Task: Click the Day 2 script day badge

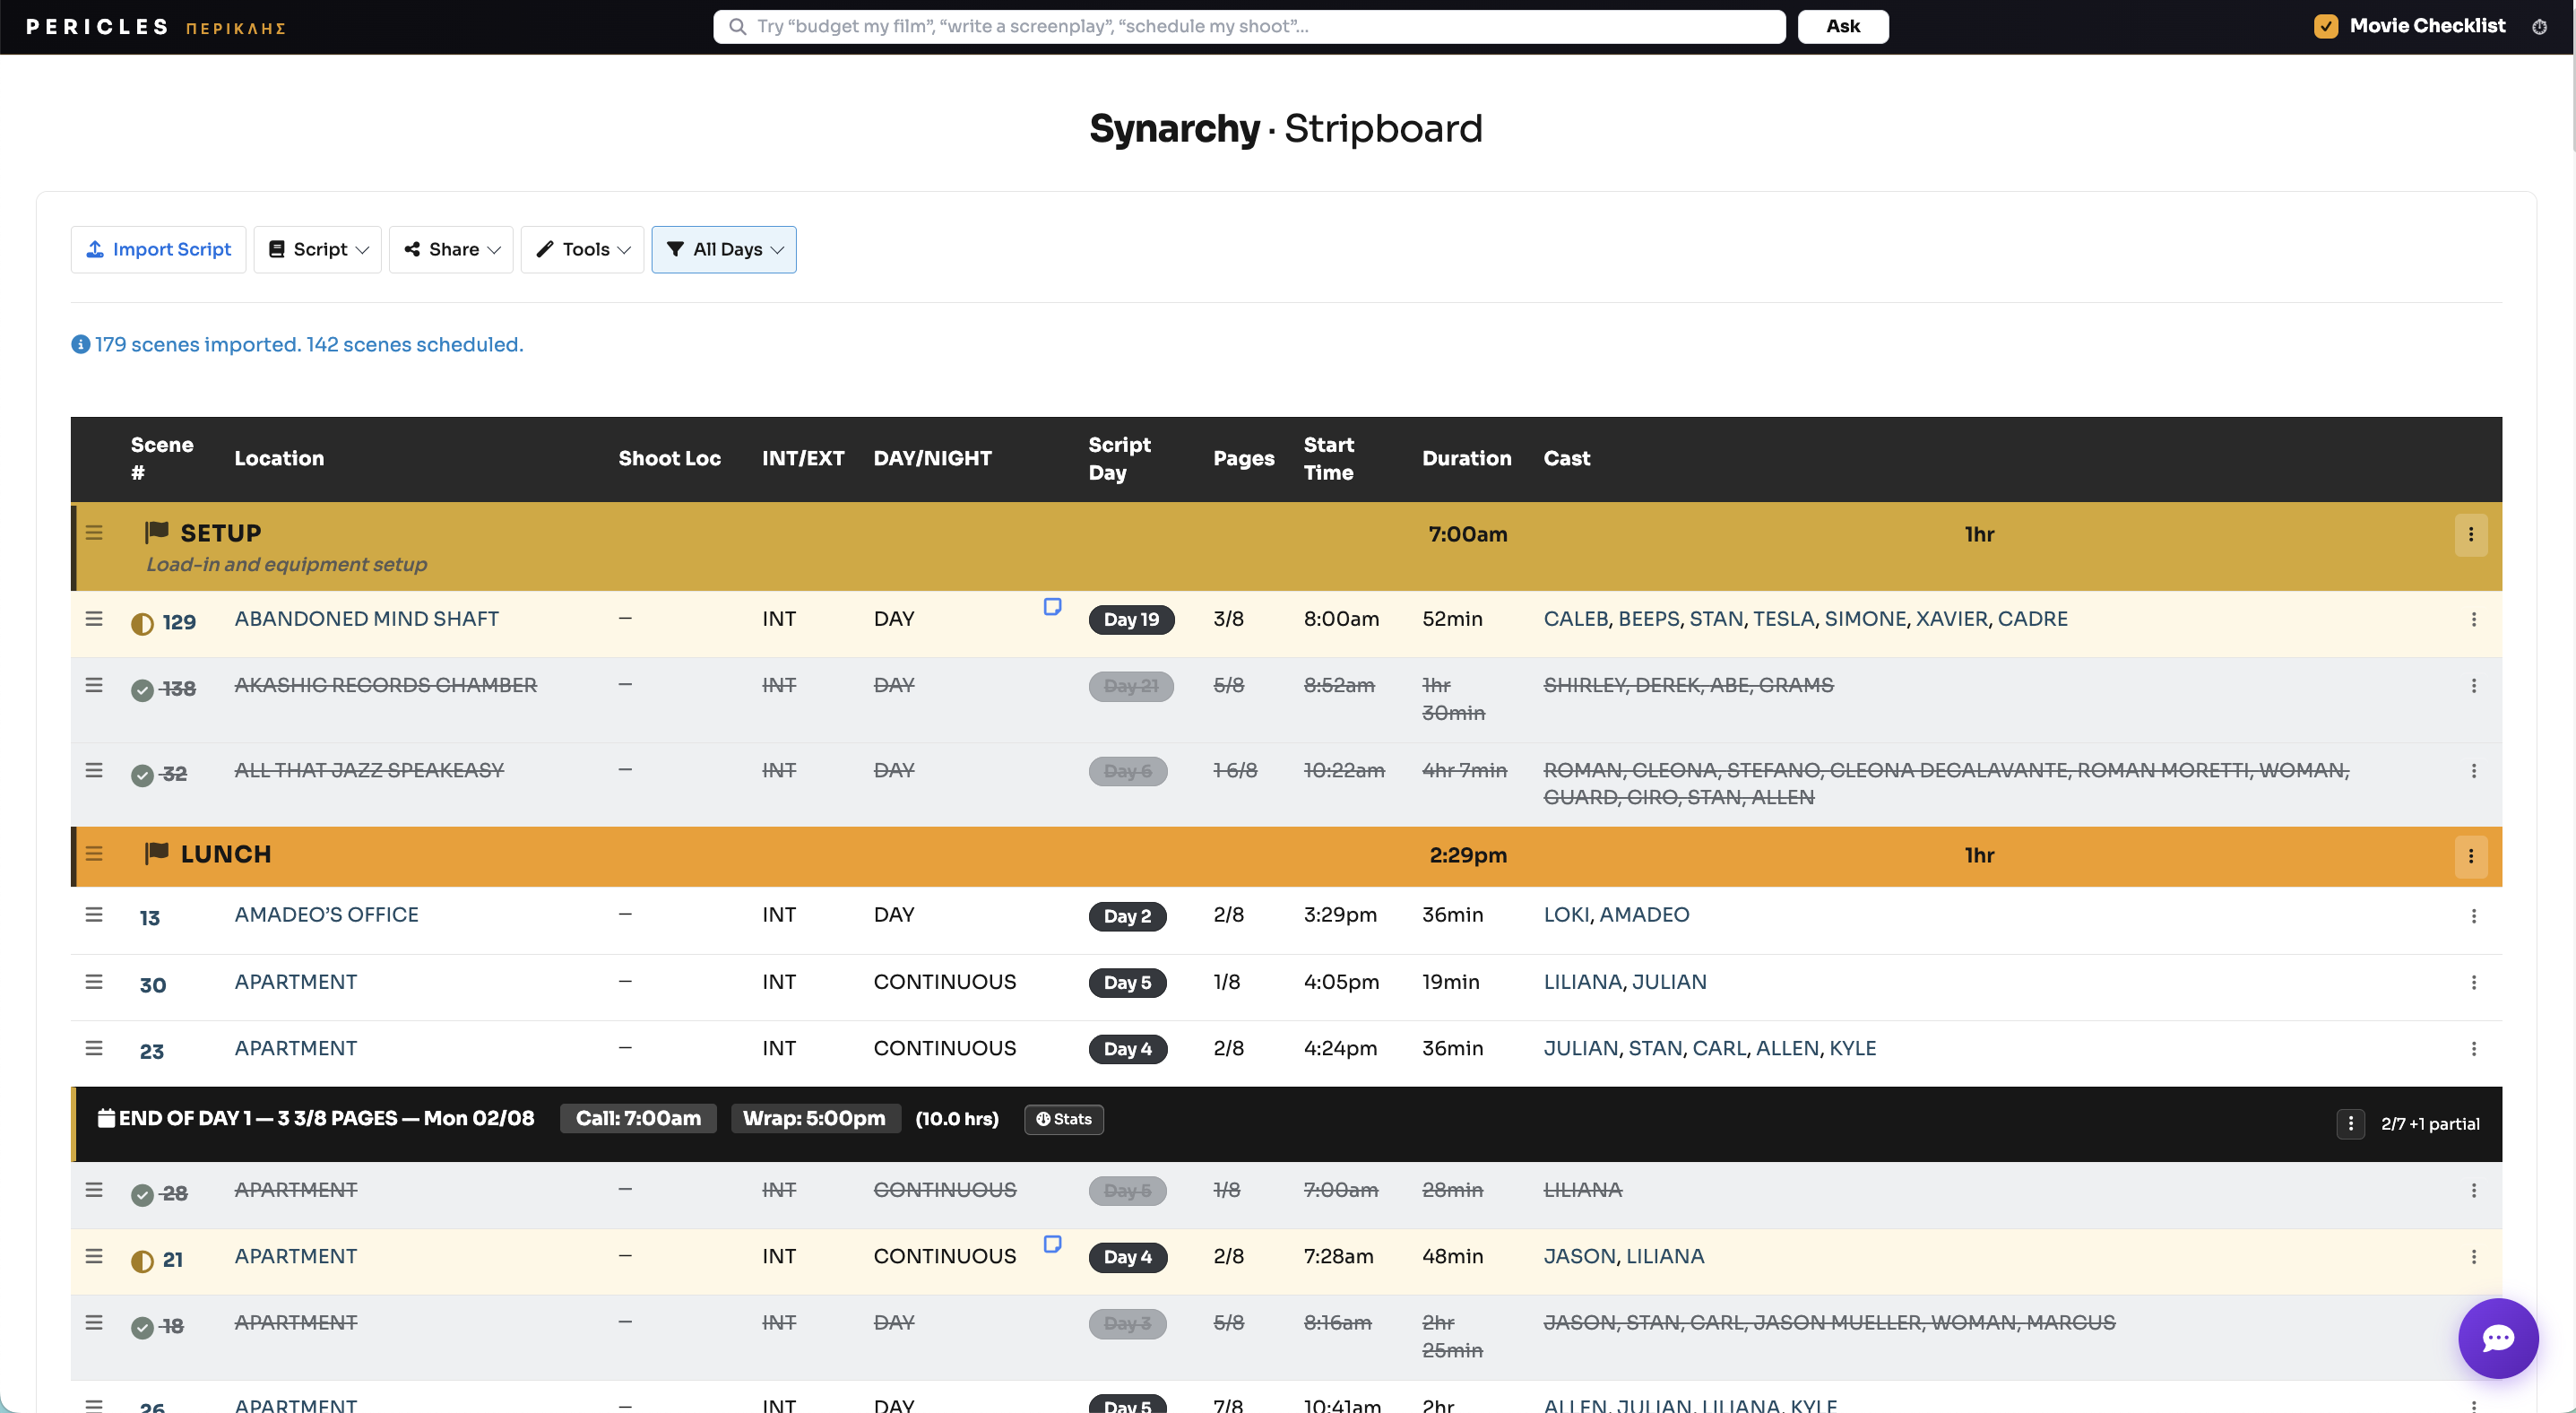Action: (x=1127, y=916)
